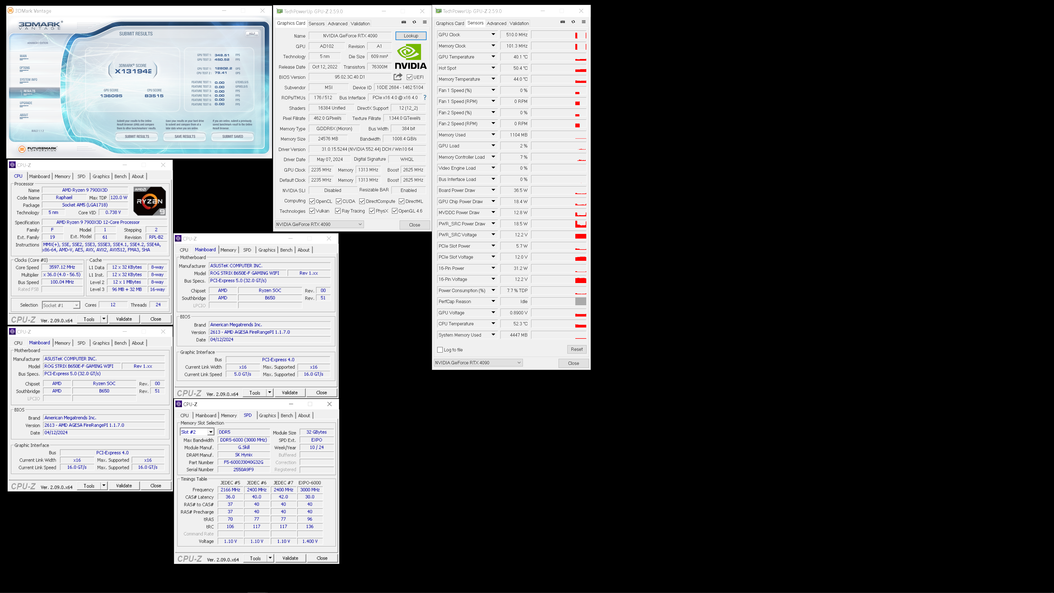Viewport: 1054px width, 593px height.
Task: Click the GPU-Z app icon in Sensors window title bar
Action: click(439, 11)
